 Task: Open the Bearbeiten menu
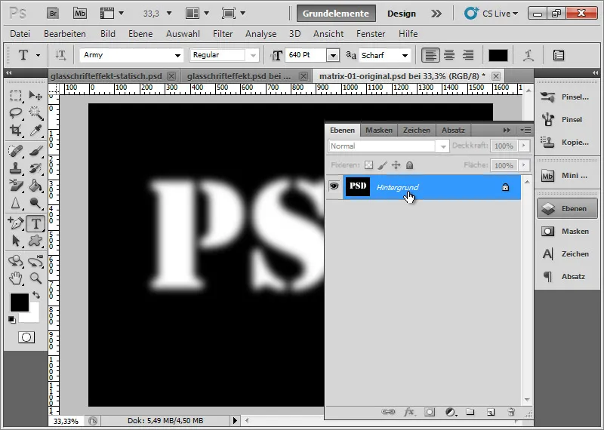pyautogui.click(x=65, y=34)
